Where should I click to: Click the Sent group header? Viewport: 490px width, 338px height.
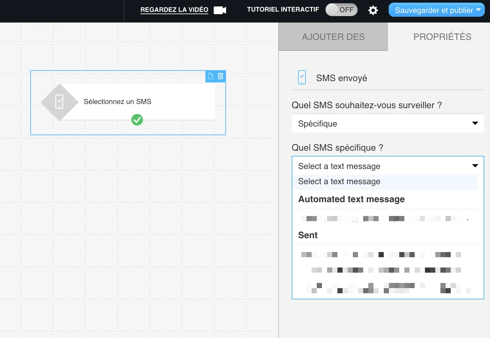click(x=308, y=235)
